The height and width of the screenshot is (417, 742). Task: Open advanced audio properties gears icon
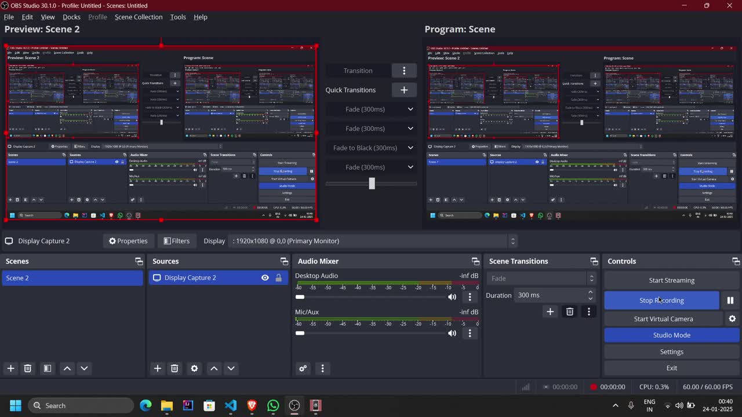[x=303, y=368]
